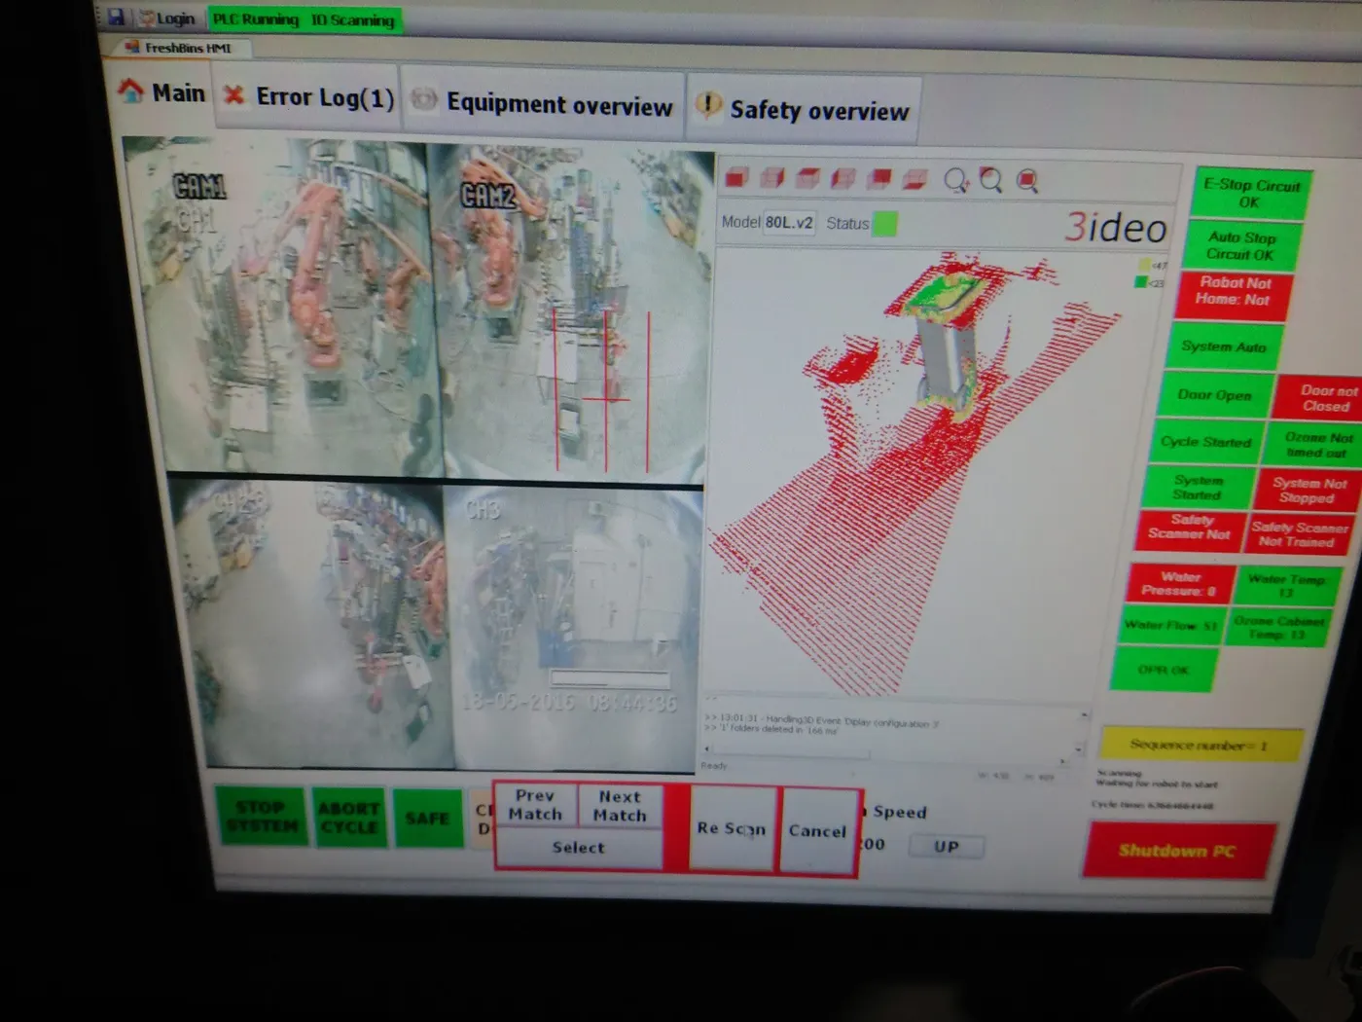Select the right face cube view icon

pos(772,177)
